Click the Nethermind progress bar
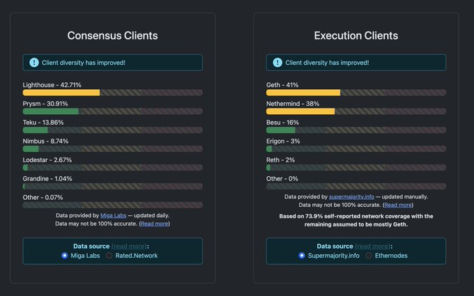474x296 pixels. (356, 111)
